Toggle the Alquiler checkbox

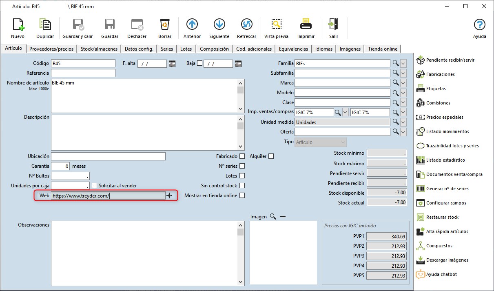(x=271, y=156)
